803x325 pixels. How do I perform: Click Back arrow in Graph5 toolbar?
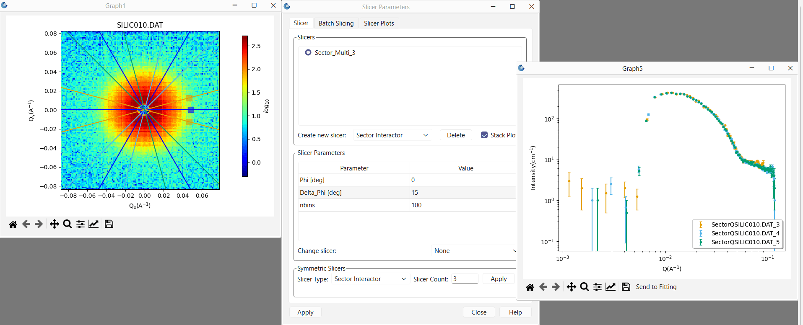(543, 287)
